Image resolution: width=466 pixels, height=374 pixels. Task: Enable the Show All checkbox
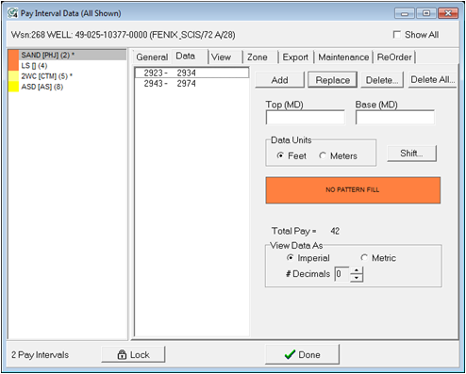pyautogui.click(x=397, y=35)
